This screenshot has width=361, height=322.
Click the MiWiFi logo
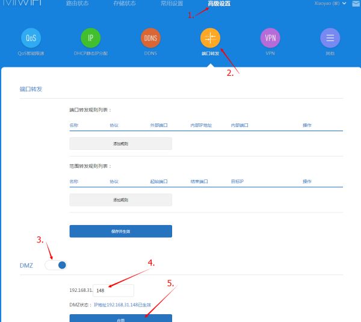[x=22, y=3]
